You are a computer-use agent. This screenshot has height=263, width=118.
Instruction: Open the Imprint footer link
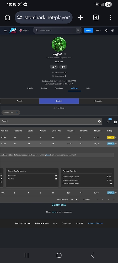[x=79, y=223]
